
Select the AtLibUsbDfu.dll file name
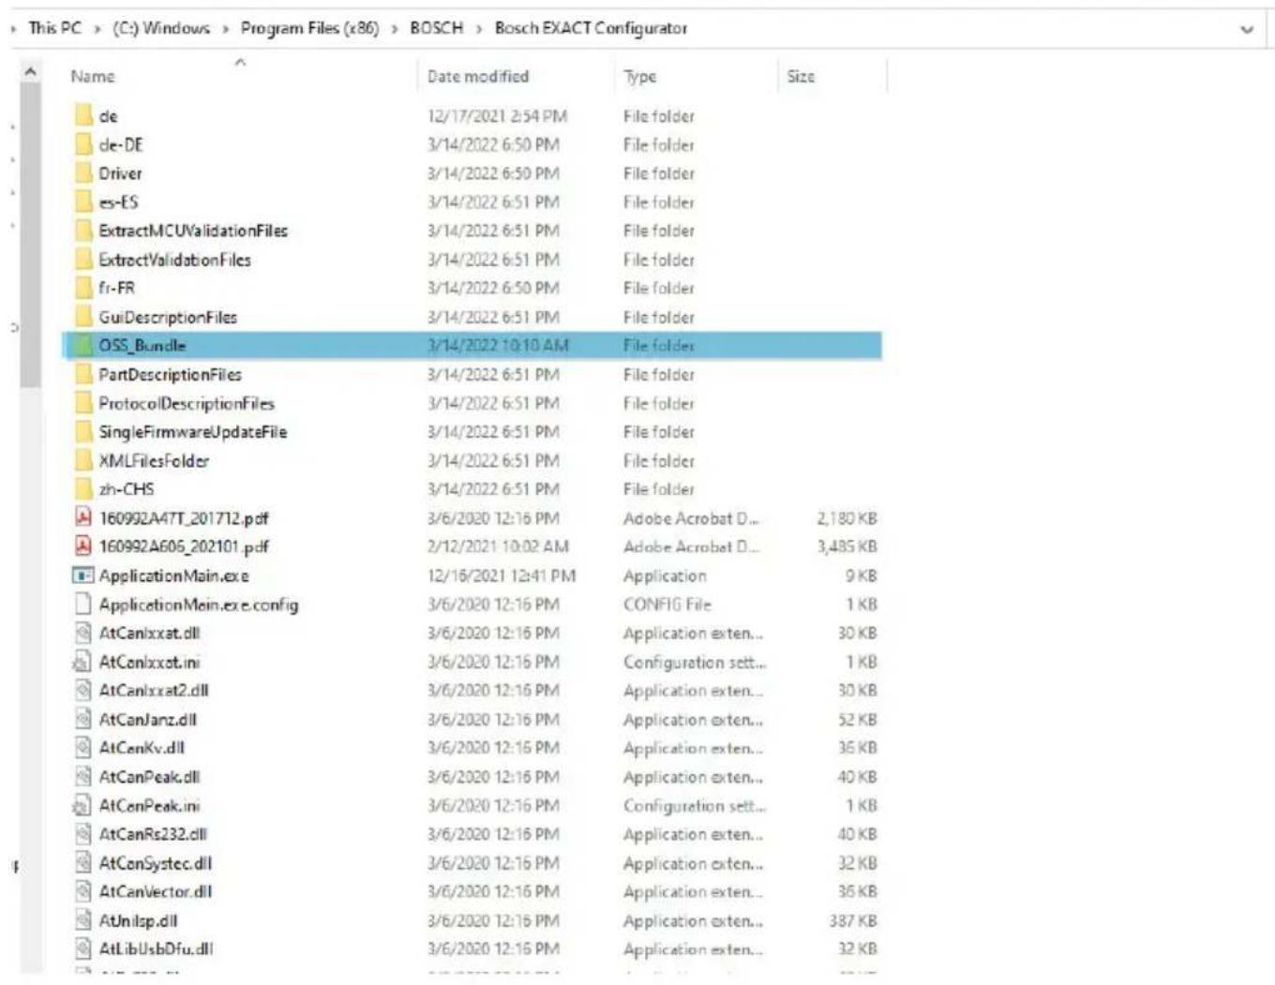coord(157,948)
